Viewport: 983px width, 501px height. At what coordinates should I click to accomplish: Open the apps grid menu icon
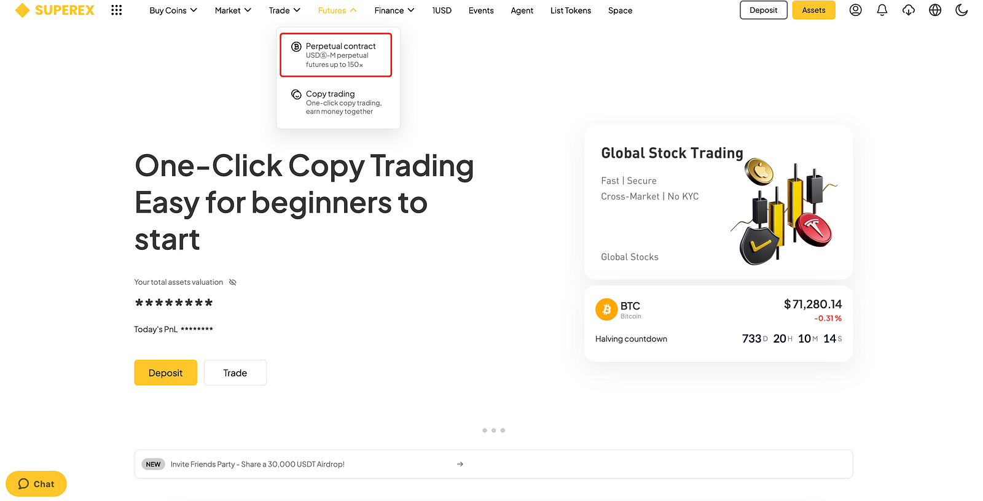(x=116, y=10)
